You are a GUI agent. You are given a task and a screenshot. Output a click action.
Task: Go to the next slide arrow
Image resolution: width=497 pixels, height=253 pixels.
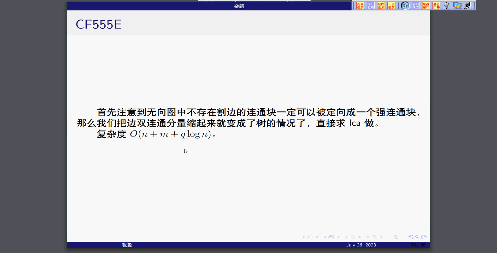(x=317, y=237)
